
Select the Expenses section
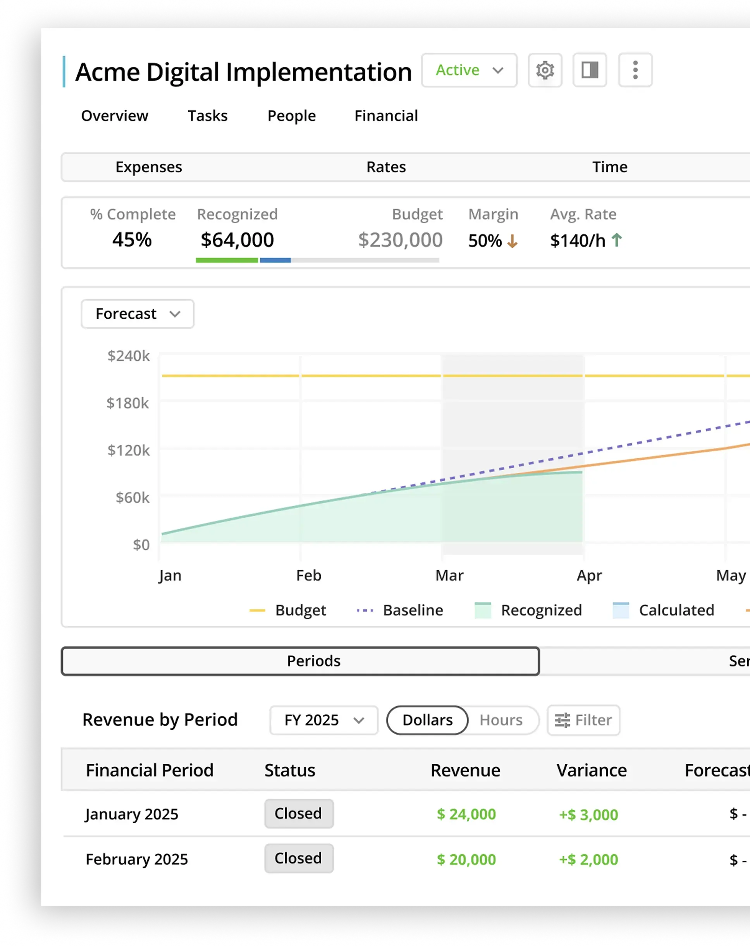coord(149,167)
